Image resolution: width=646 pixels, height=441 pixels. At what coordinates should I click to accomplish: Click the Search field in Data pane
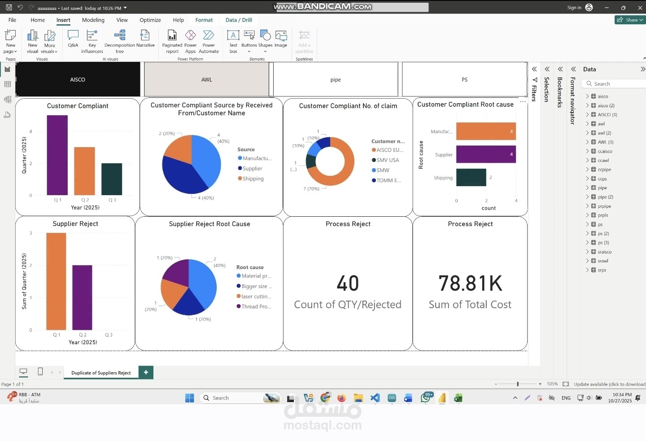(614, 84)
